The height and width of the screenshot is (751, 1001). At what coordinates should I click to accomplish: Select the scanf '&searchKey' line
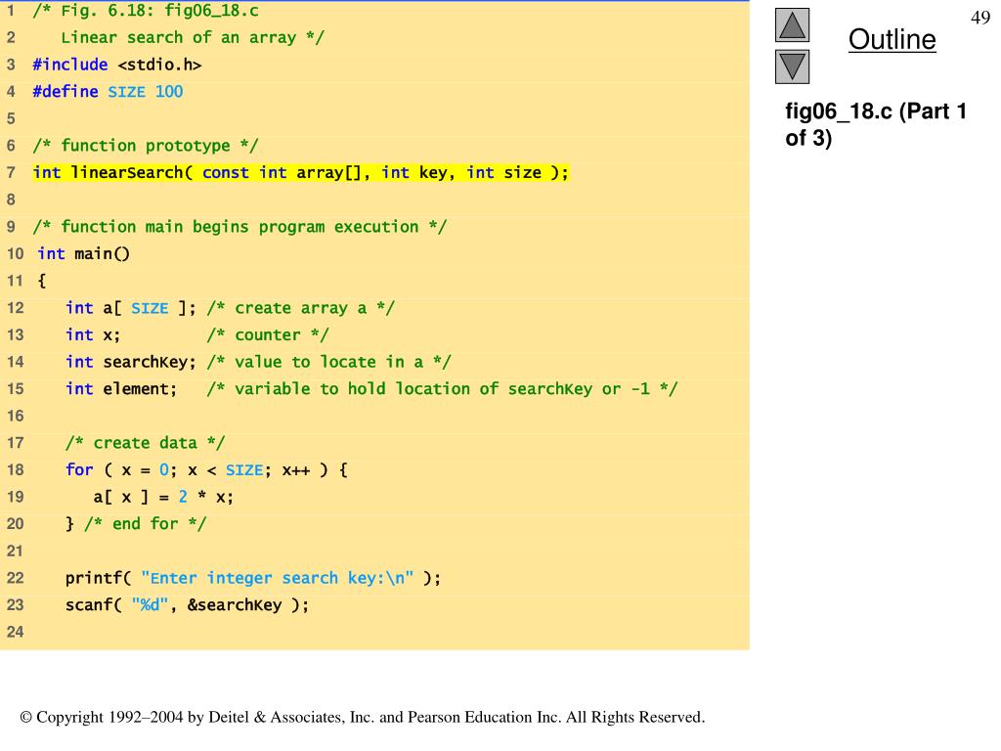tap(187, 604)
